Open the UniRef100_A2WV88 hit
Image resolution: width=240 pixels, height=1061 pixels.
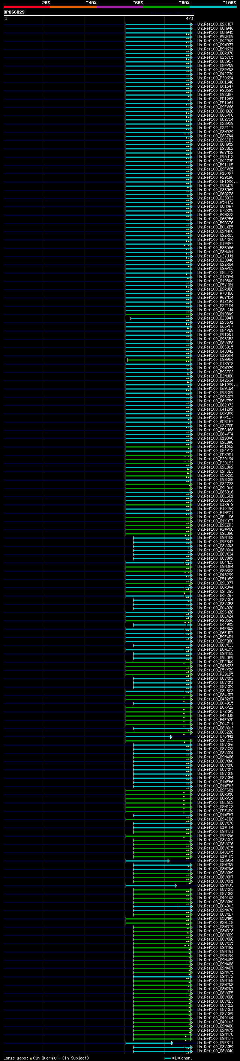215,529
